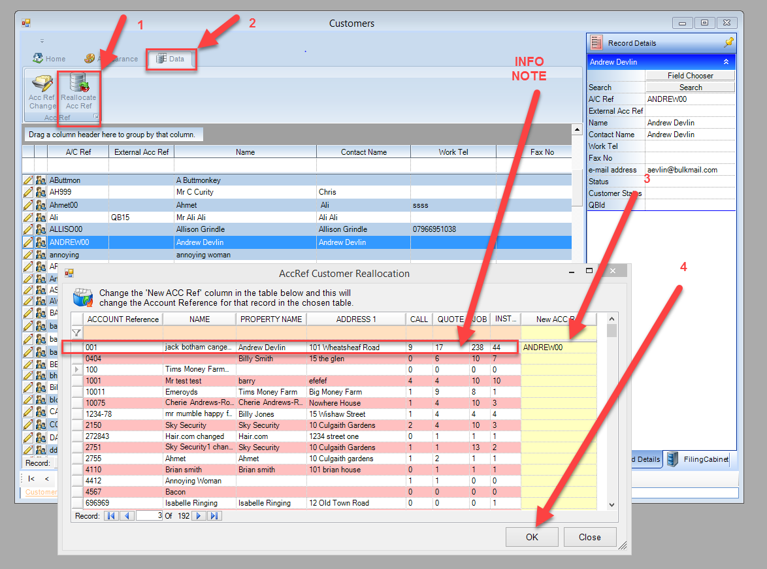The width and height of the screenshot is (767, 569).
Task: Click the 15 Wishaw Street address cell
Action: (x=356, y=414)
